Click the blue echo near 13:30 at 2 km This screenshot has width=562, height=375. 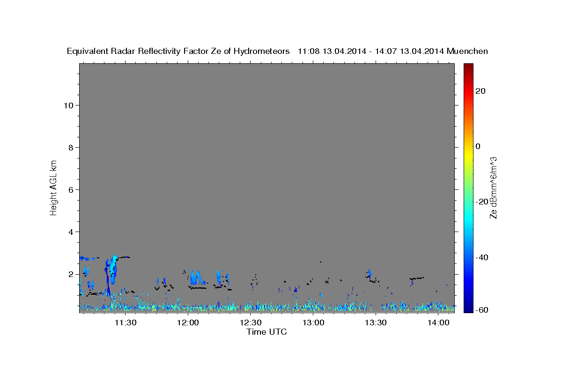(x=370, y=274)
